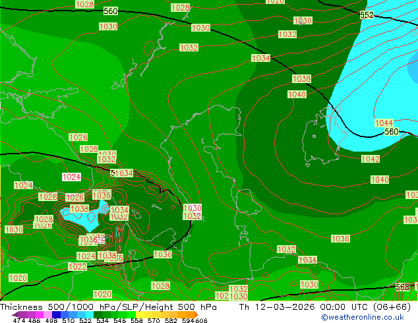Click the 560 height label beside 1044
This screenshot has height=323, width=418.
392,131
